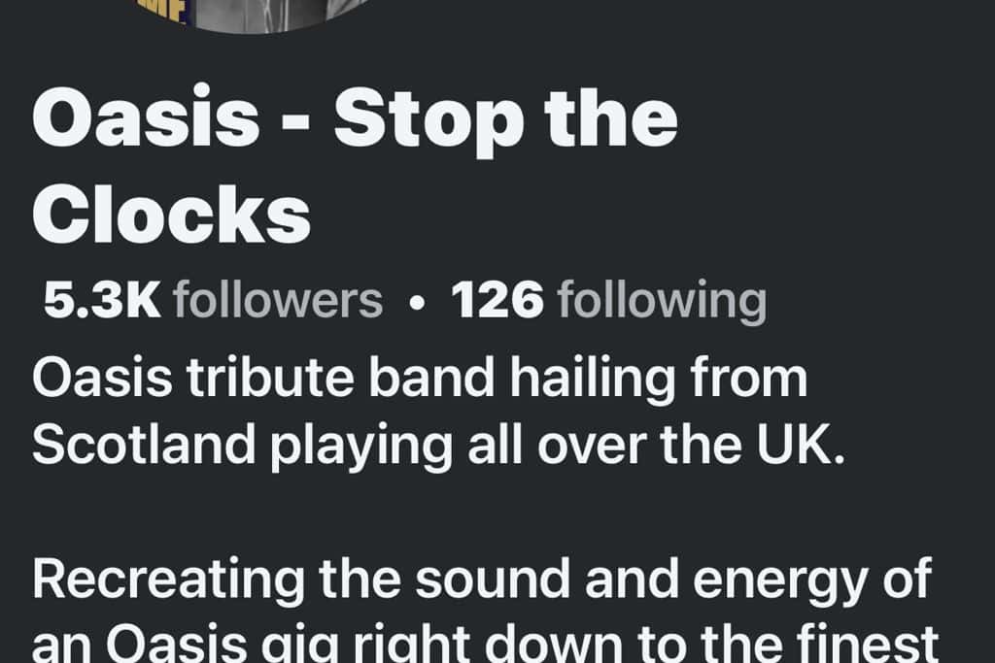Click the word following
Screen dimensions: 995x663
pyautogui.click(x=662, y=302)
